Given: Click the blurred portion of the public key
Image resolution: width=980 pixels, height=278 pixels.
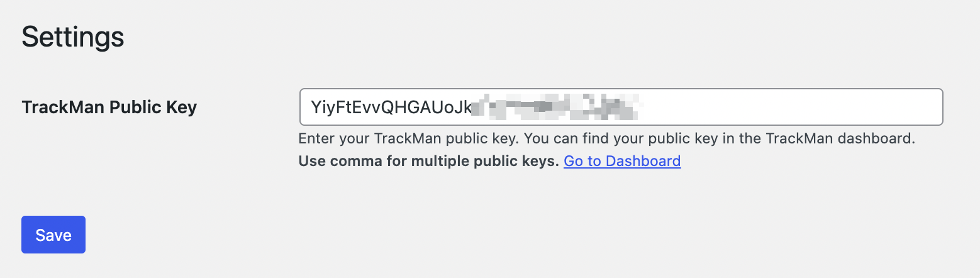Looking at the screenshot, I should pos(555,108).
